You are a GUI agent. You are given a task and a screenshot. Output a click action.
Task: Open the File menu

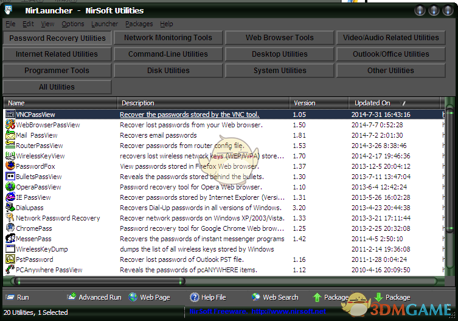click(x=10, y=24)
